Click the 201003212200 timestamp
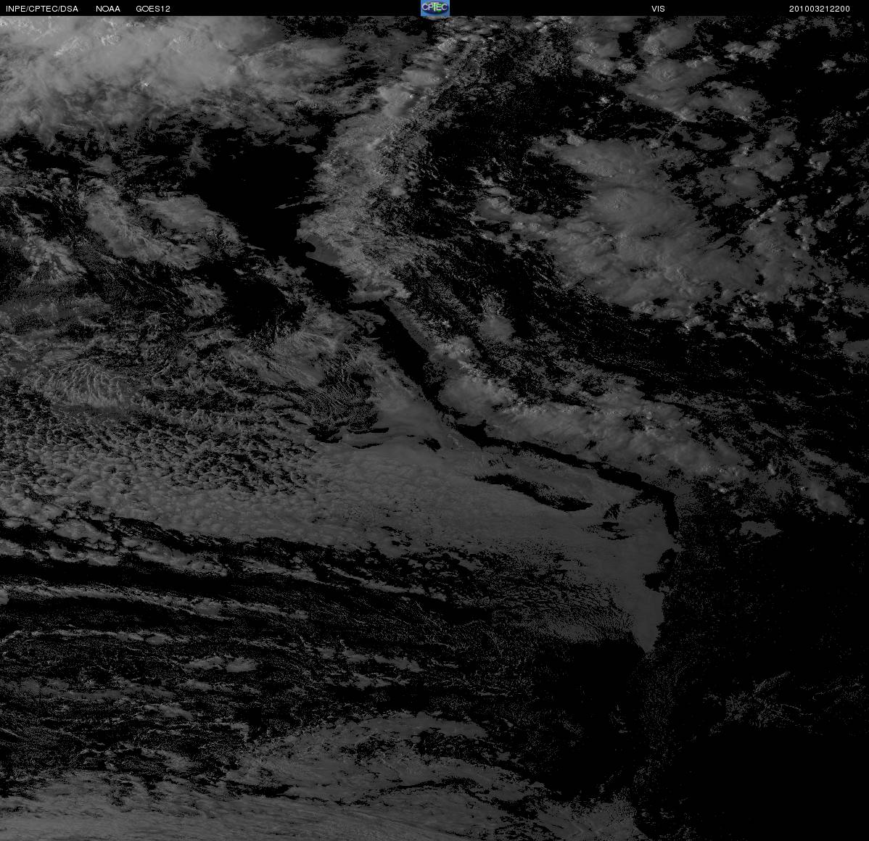 pyautogui.click(x=819, y=9)
